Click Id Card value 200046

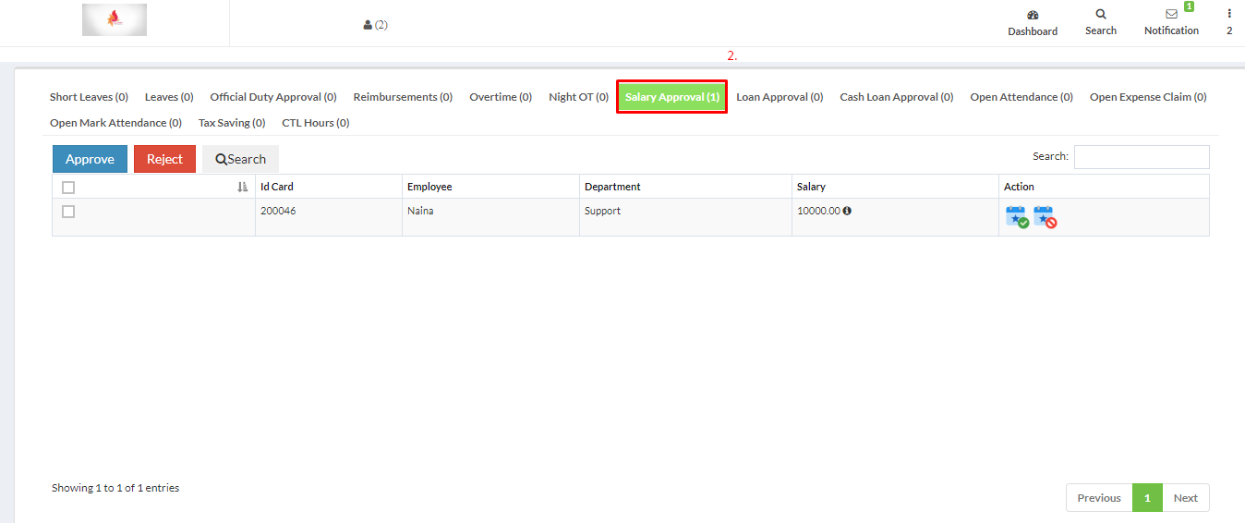coord(278,211)
